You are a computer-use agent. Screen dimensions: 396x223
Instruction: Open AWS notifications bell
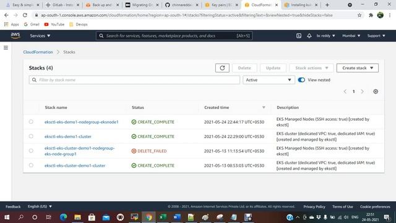309,36
